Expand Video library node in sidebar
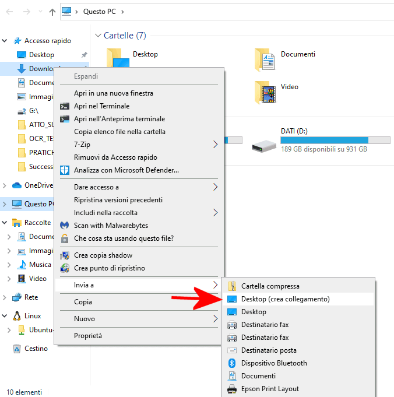Image resolution: width=394 pixels, height=397 pixels. 9,279
